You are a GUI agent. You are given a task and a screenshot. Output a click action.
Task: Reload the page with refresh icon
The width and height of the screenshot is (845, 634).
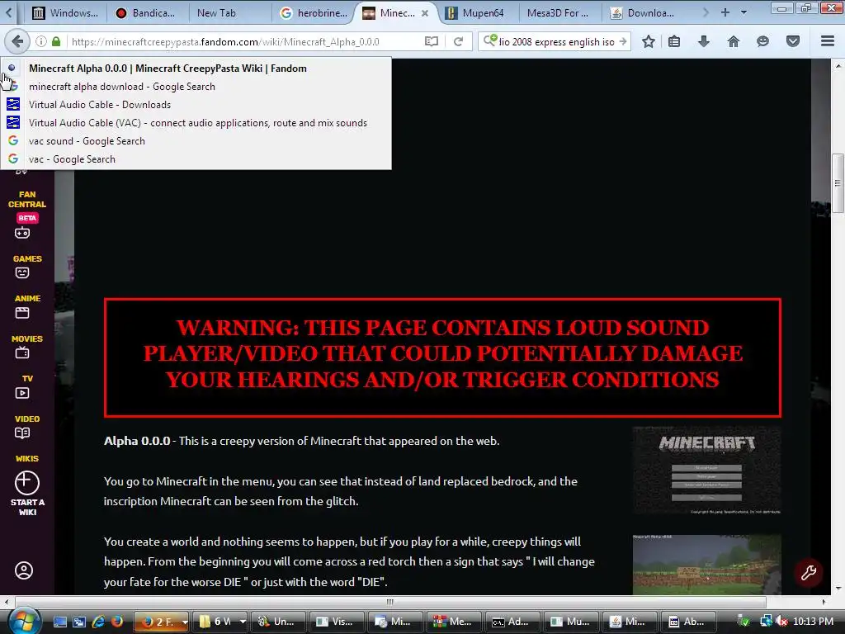tap(458, 41)
